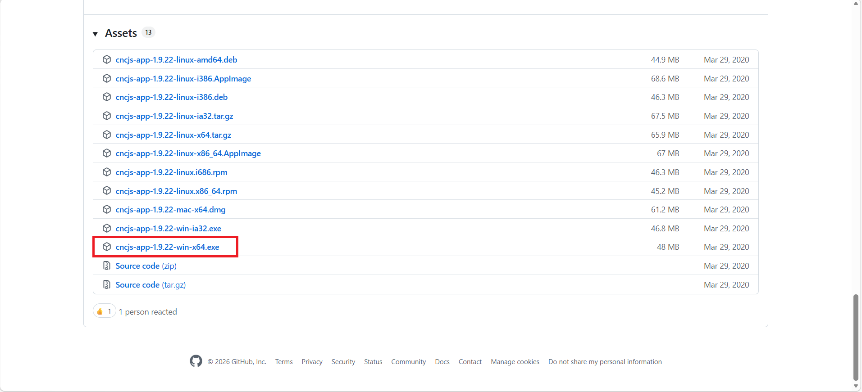
Task: Download cncjs-app-1.9.22-linux.x86_64.rpm
Action: (176, 191)
